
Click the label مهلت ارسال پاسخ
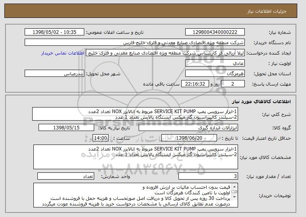(271, 84)
